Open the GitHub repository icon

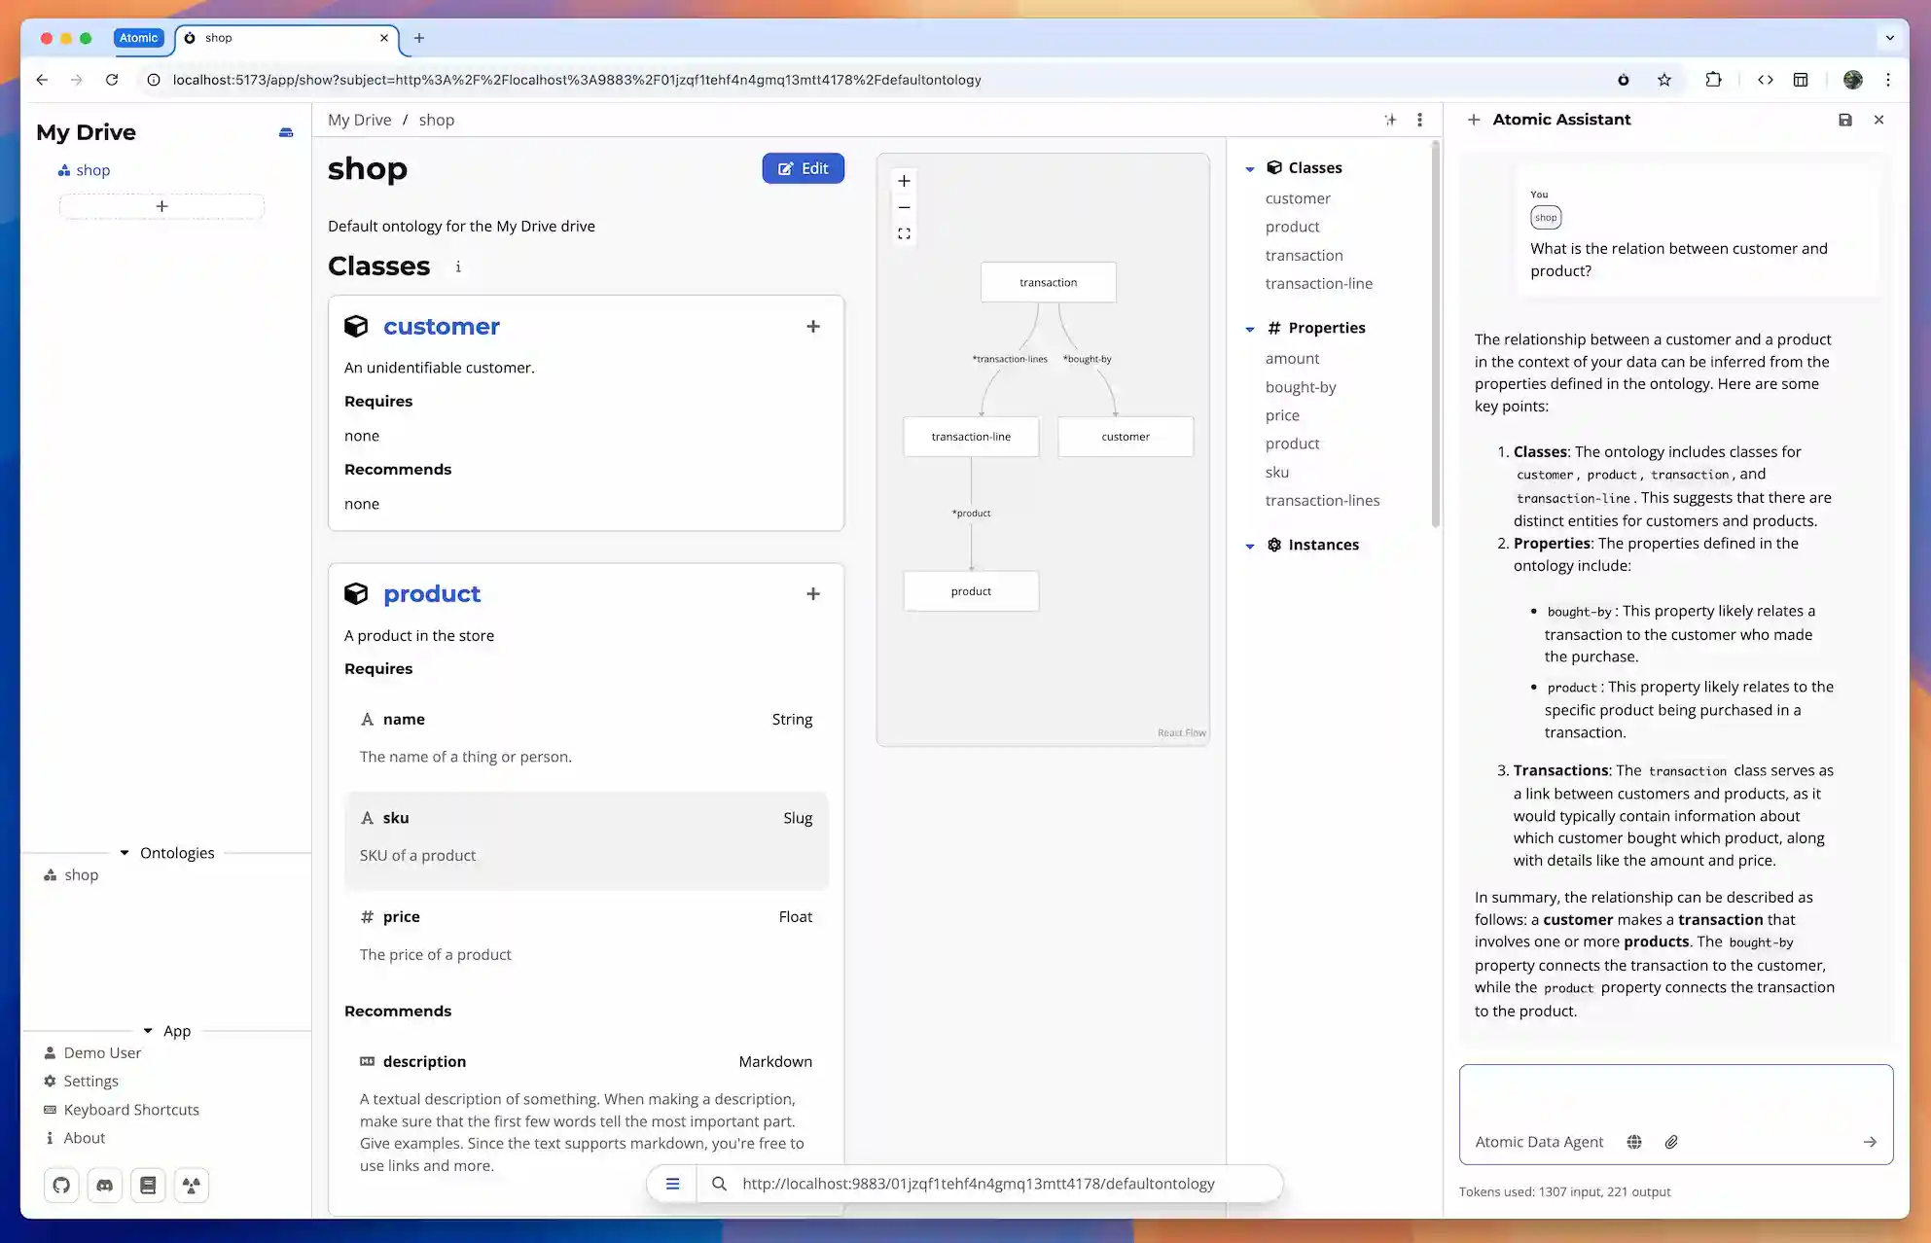coord(60,1185)
